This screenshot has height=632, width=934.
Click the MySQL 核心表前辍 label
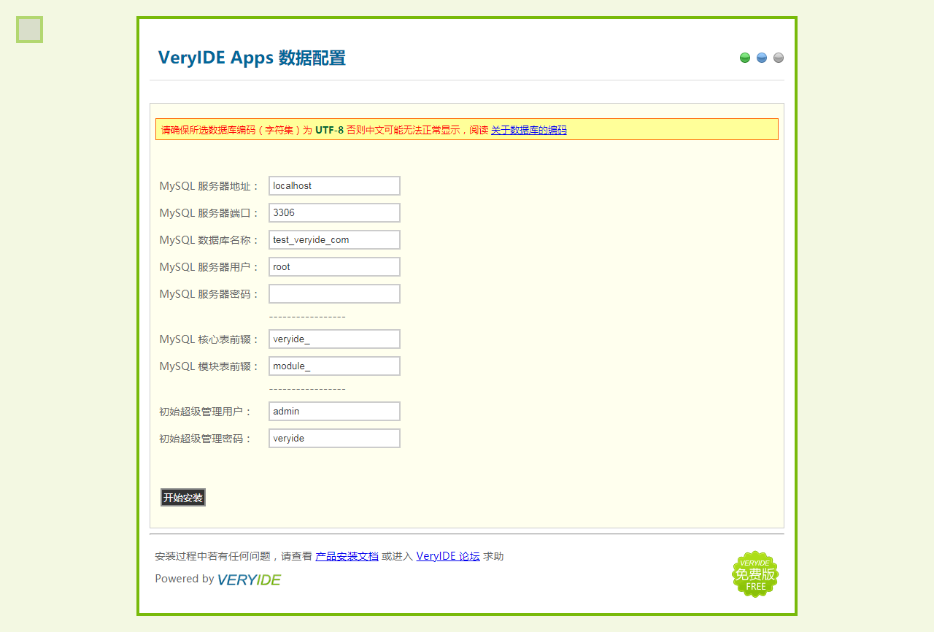209,339
